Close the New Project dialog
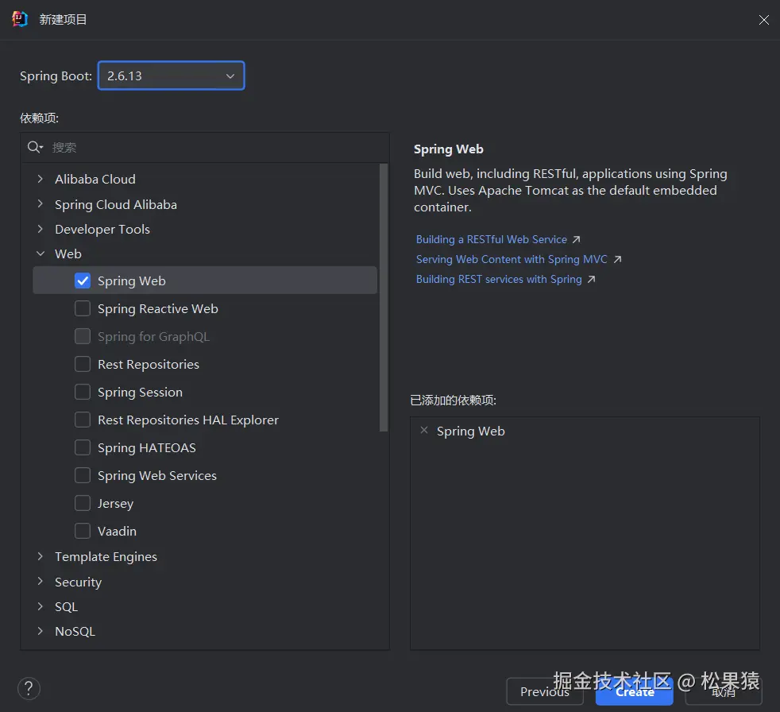This screenshot has height=712, width=780. coord(763,19)
